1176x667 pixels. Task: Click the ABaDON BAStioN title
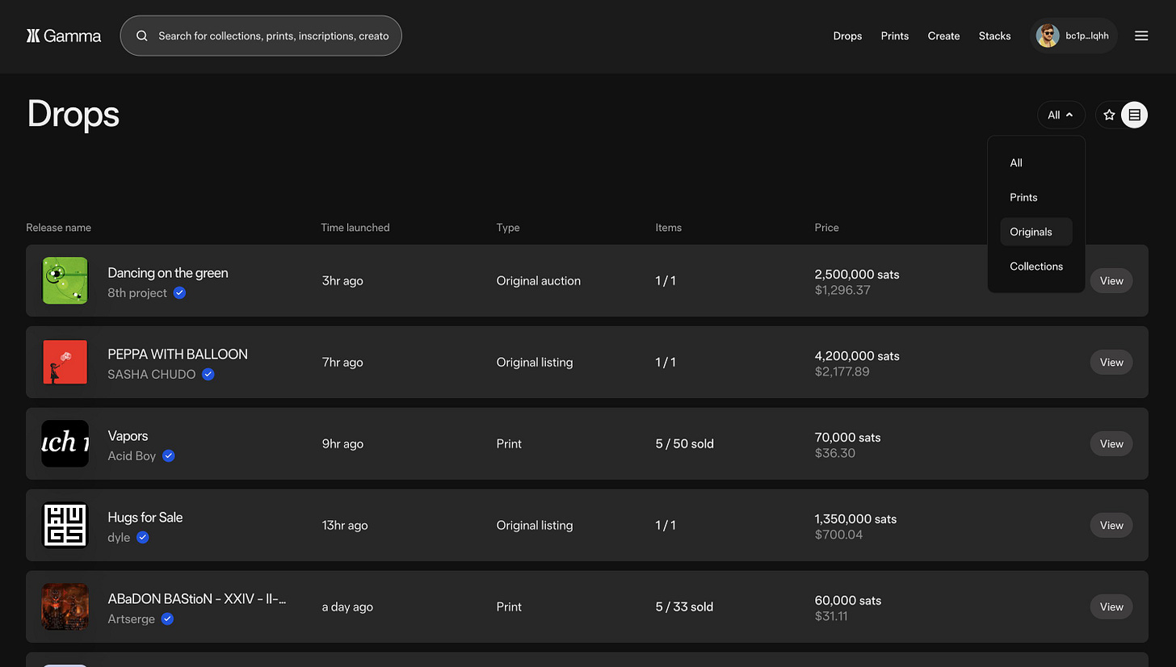(x=197, y=599)
